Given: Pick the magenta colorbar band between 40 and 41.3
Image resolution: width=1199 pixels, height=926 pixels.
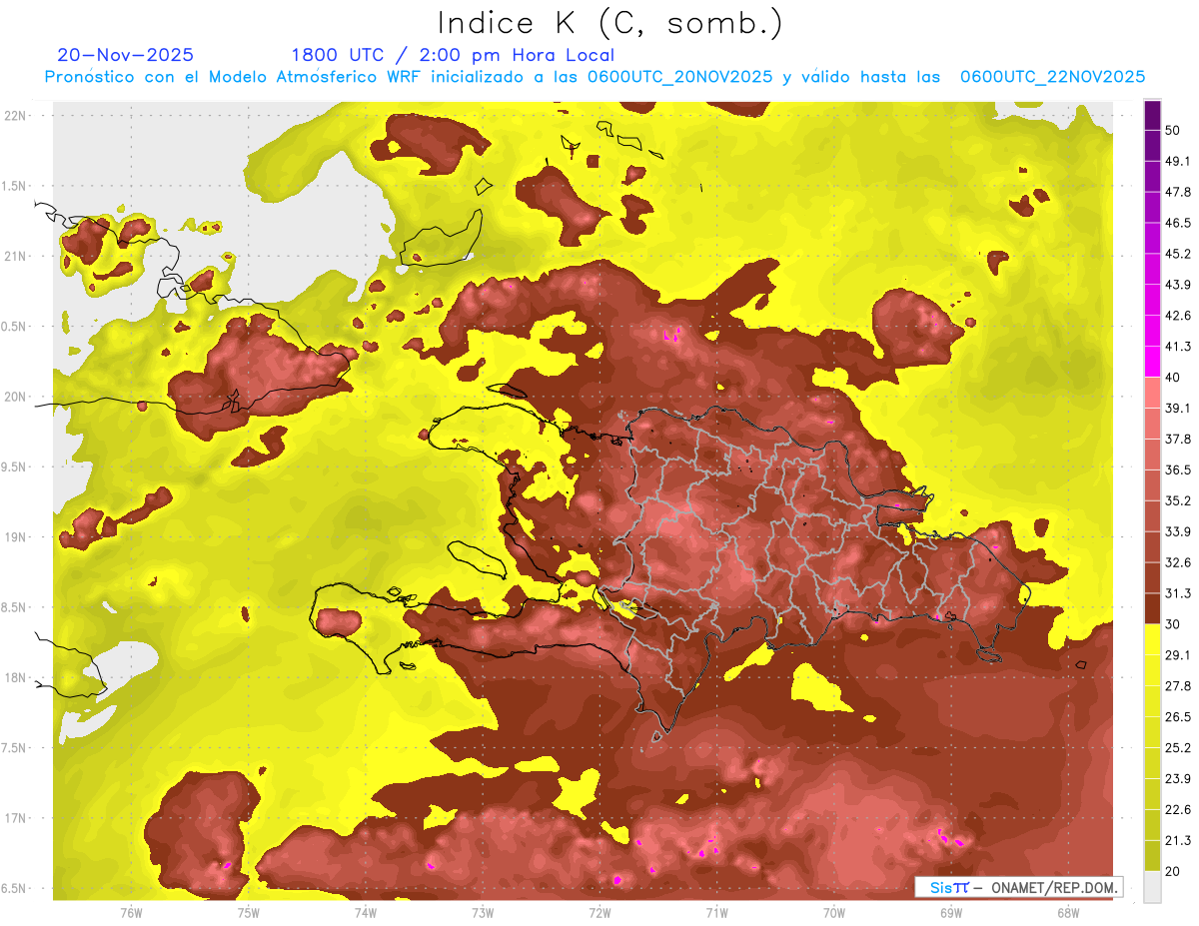Looking at the screenshot, I should coord(1152,362).
